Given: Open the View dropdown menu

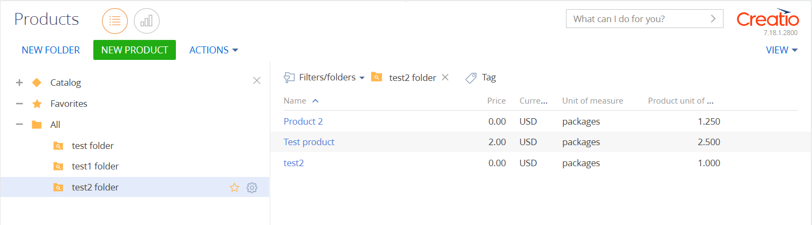Looking at the screenshot, I should 782,50.
